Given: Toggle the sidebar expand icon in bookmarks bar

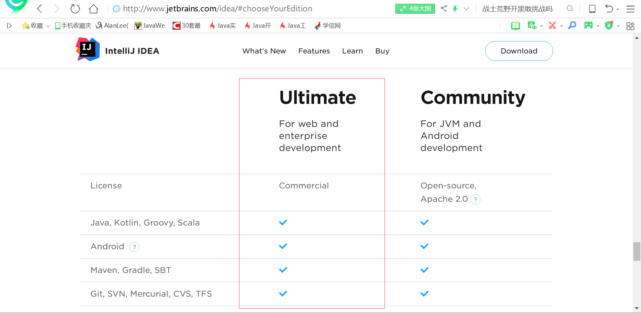Looking at the screenshot, I should pyautogui.click(x=9, y=26).
